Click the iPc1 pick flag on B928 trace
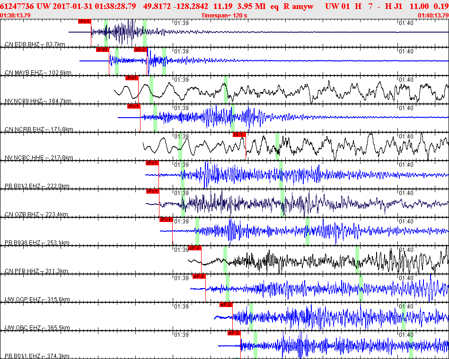Viewport: 449px width, 359px height. tap(166, 220)
